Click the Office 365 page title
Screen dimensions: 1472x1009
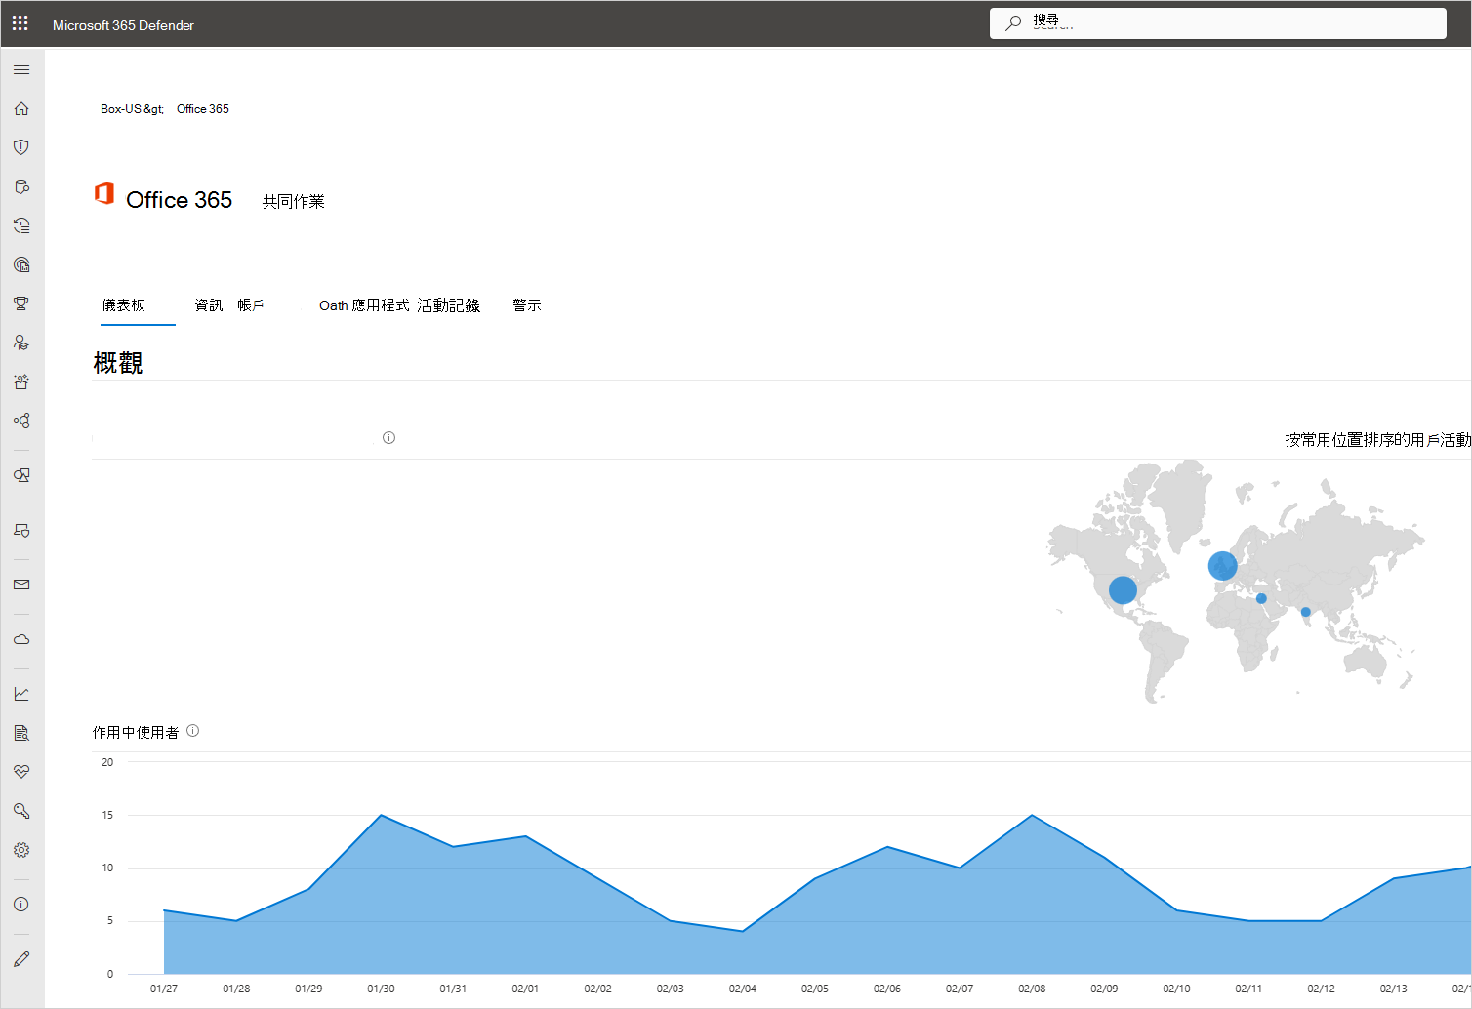(180, 200)
